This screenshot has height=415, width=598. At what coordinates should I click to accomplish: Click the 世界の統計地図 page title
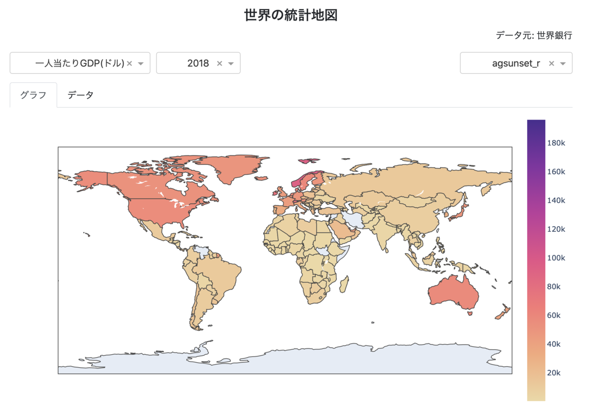291,15
